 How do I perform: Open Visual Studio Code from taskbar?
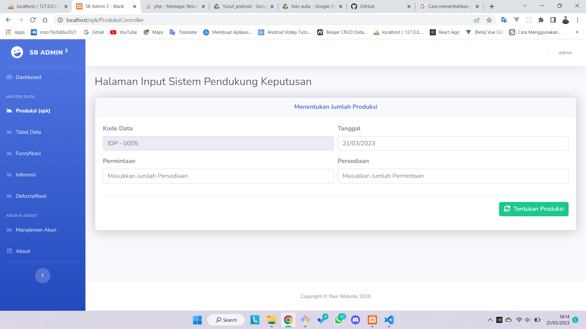389,320
